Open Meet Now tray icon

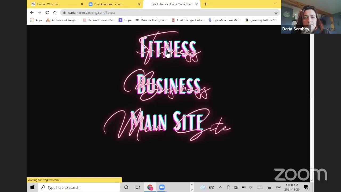[x=228, y=187]
